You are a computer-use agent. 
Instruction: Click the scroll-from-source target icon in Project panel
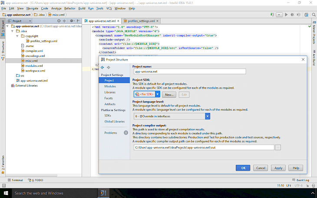click(x=59, y=21)
